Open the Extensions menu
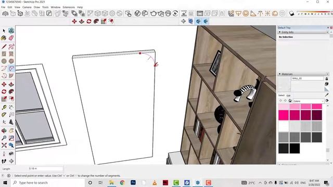This screenshot has height=187, width=333. click(69, 7)
